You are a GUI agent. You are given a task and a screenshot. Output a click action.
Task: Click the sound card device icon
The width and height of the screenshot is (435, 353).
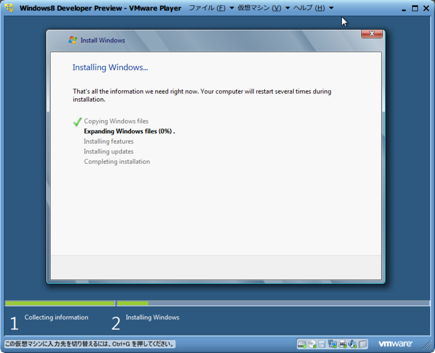click(352, 344)
